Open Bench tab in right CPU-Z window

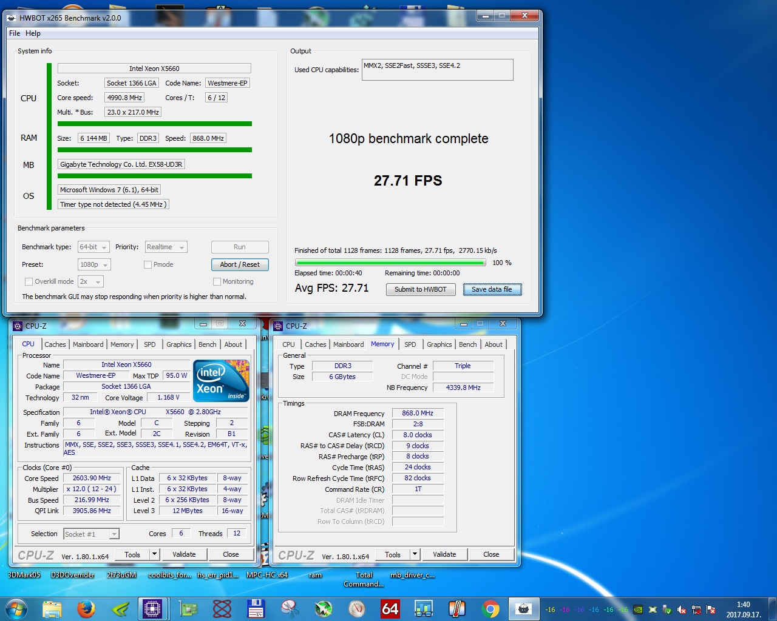coord(467,344)
